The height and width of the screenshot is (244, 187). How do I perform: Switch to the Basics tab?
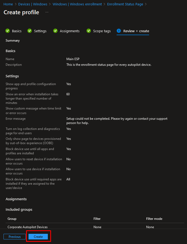pos(17,31)
